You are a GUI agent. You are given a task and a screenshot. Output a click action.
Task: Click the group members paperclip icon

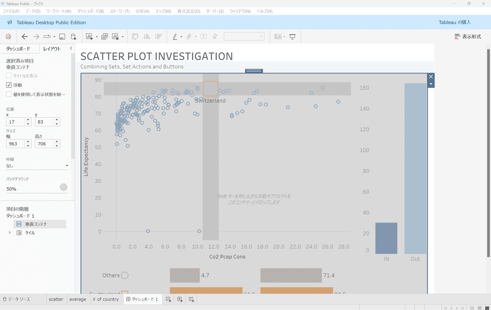coord(189,37)
